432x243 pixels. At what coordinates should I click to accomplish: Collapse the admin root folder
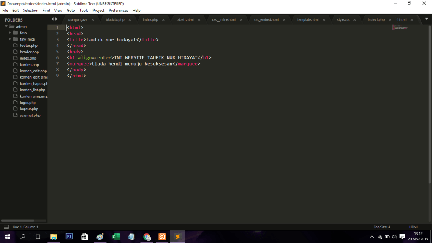point(6,27)
